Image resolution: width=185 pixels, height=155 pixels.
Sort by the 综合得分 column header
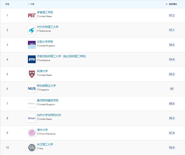point(171,4)
